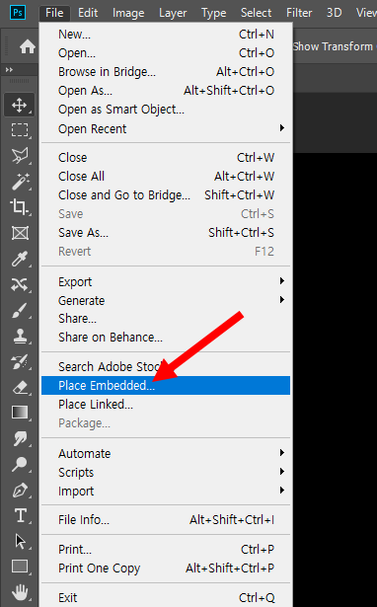The height and width of the screenshot is (607, 377).
Task: Select the Pen tool
Action: click(20, 491)
